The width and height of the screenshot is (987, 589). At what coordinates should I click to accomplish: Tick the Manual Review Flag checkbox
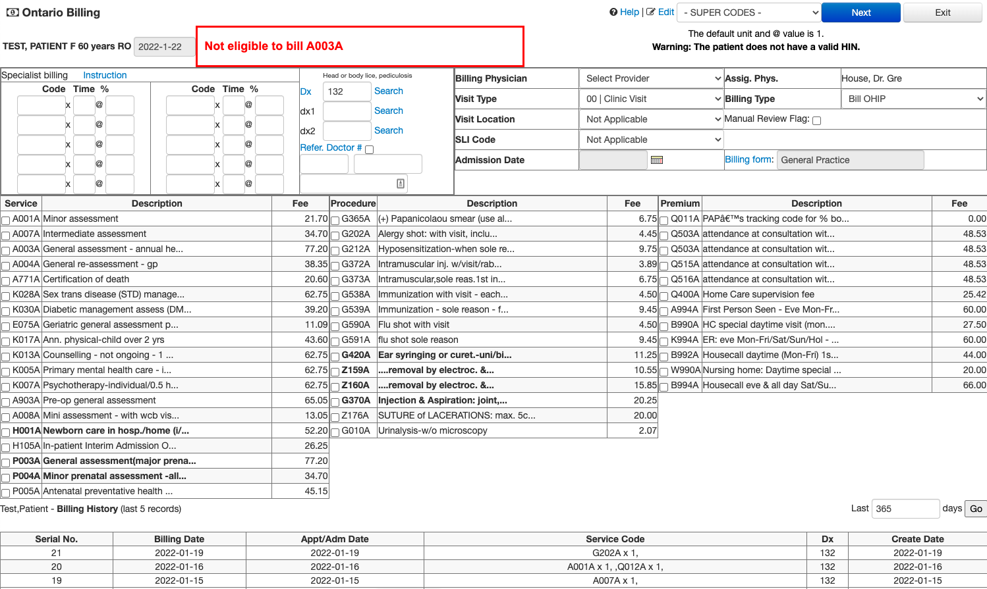click(816, 120)
